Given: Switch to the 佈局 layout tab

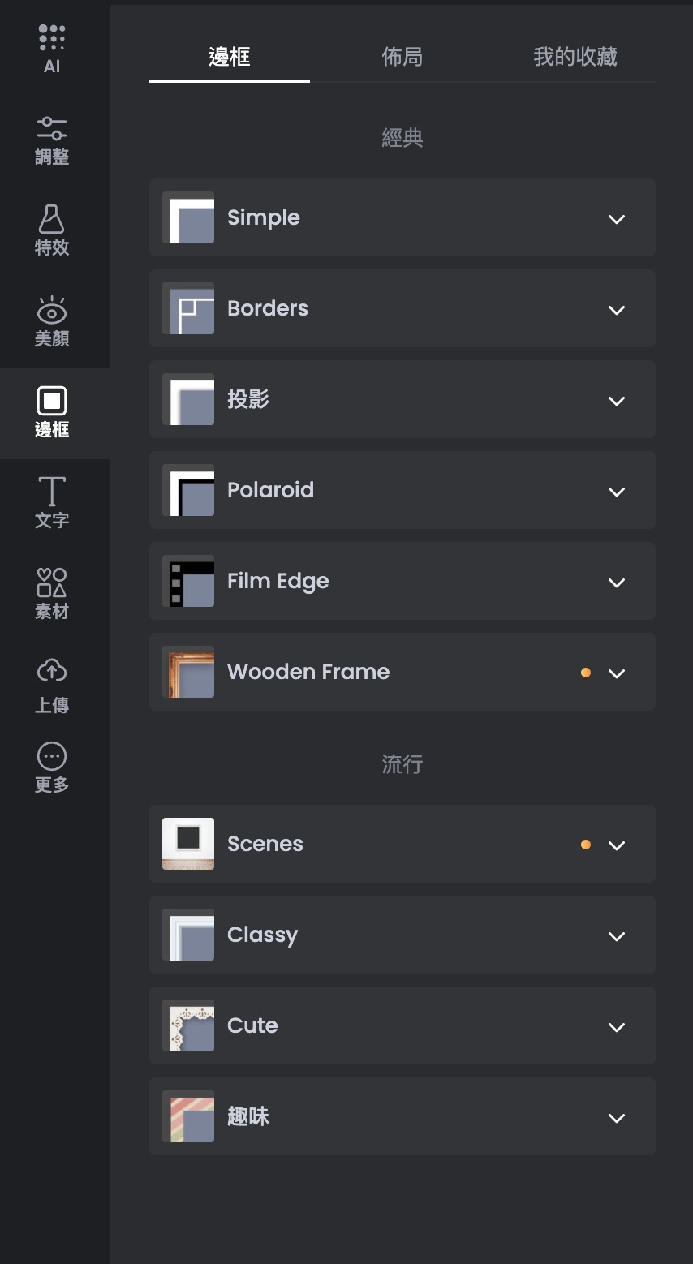Looking at the screenshot, I should (402, 57).
